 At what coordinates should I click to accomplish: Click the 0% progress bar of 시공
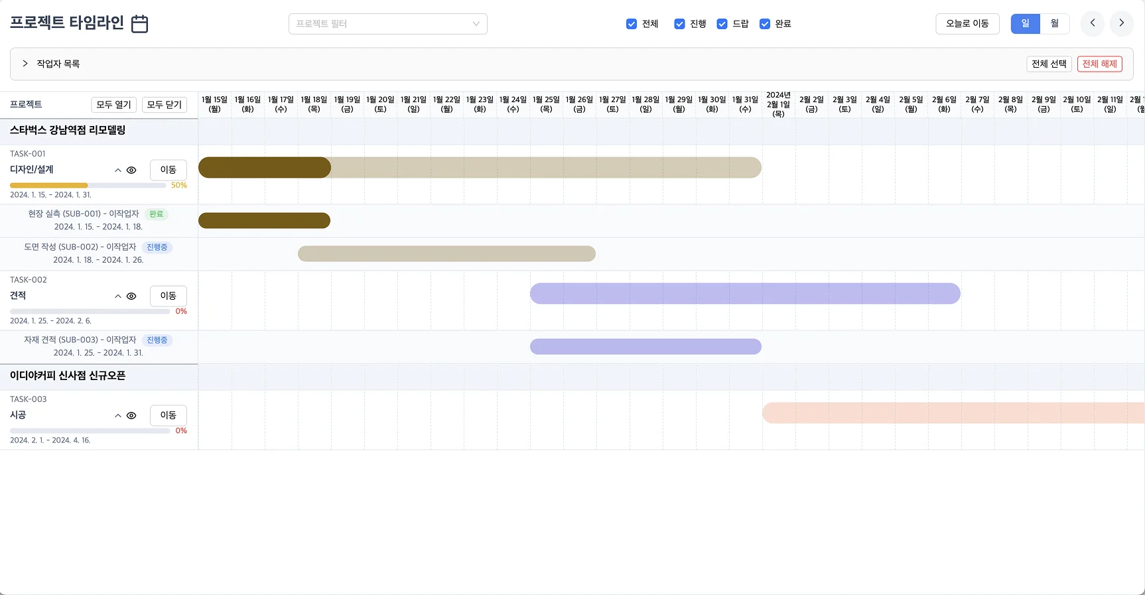[x=90, y=431]
